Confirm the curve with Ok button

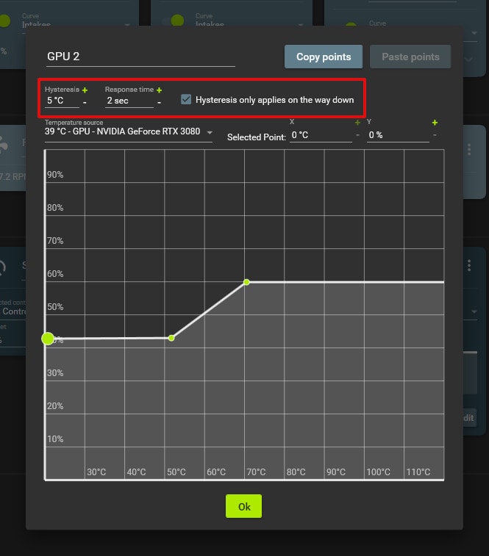pos(244,506)
